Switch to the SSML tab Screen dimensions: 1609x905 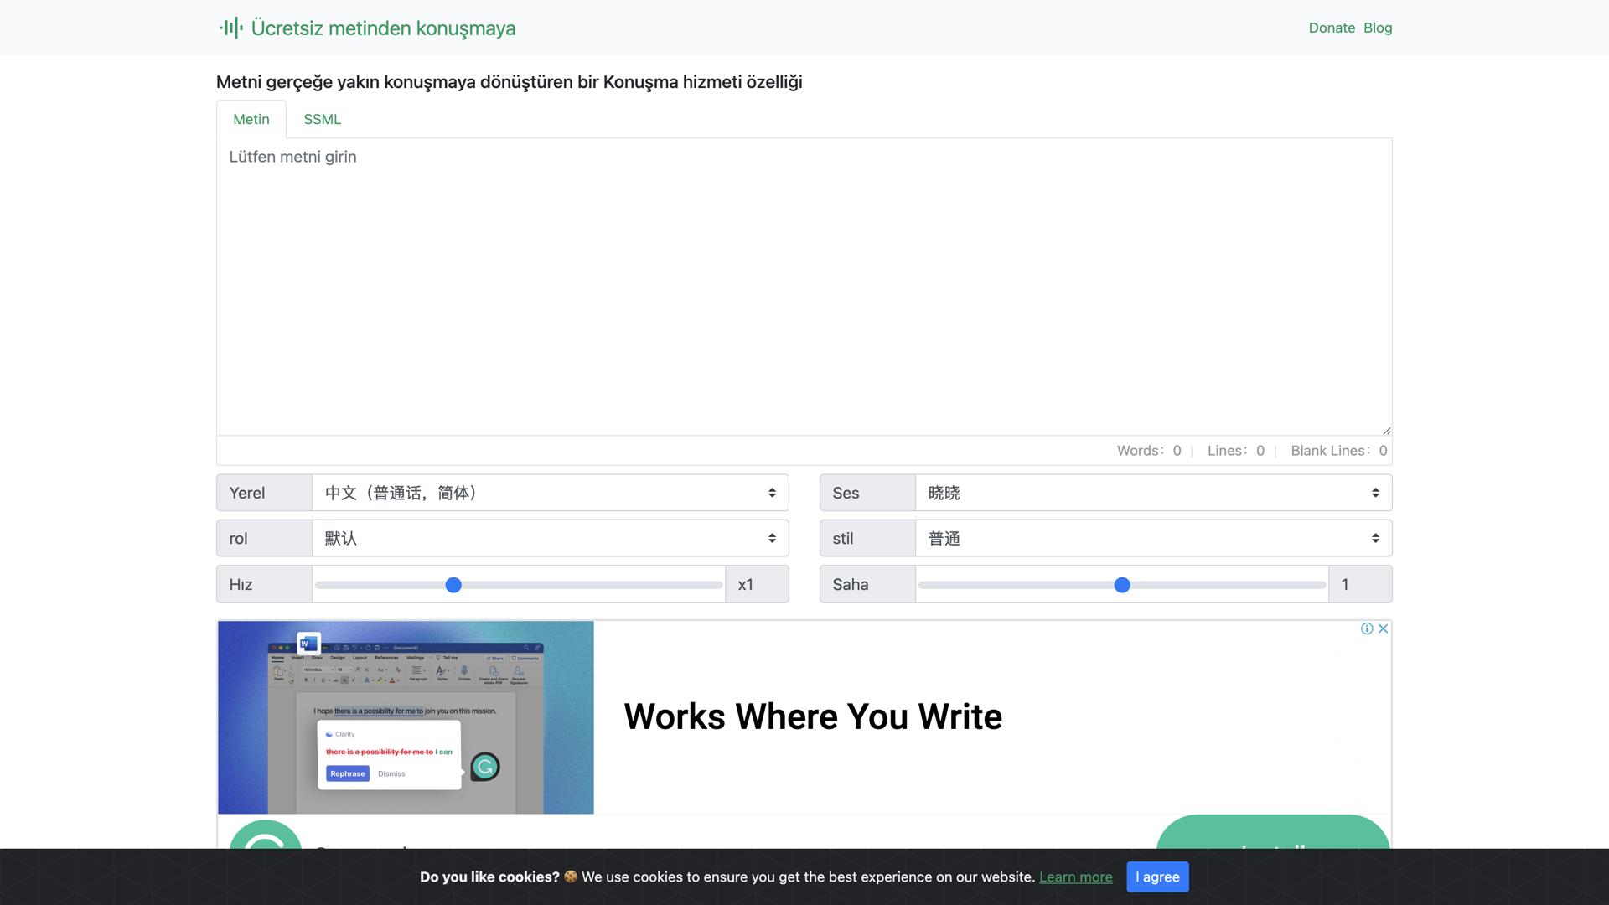(322, 119)
